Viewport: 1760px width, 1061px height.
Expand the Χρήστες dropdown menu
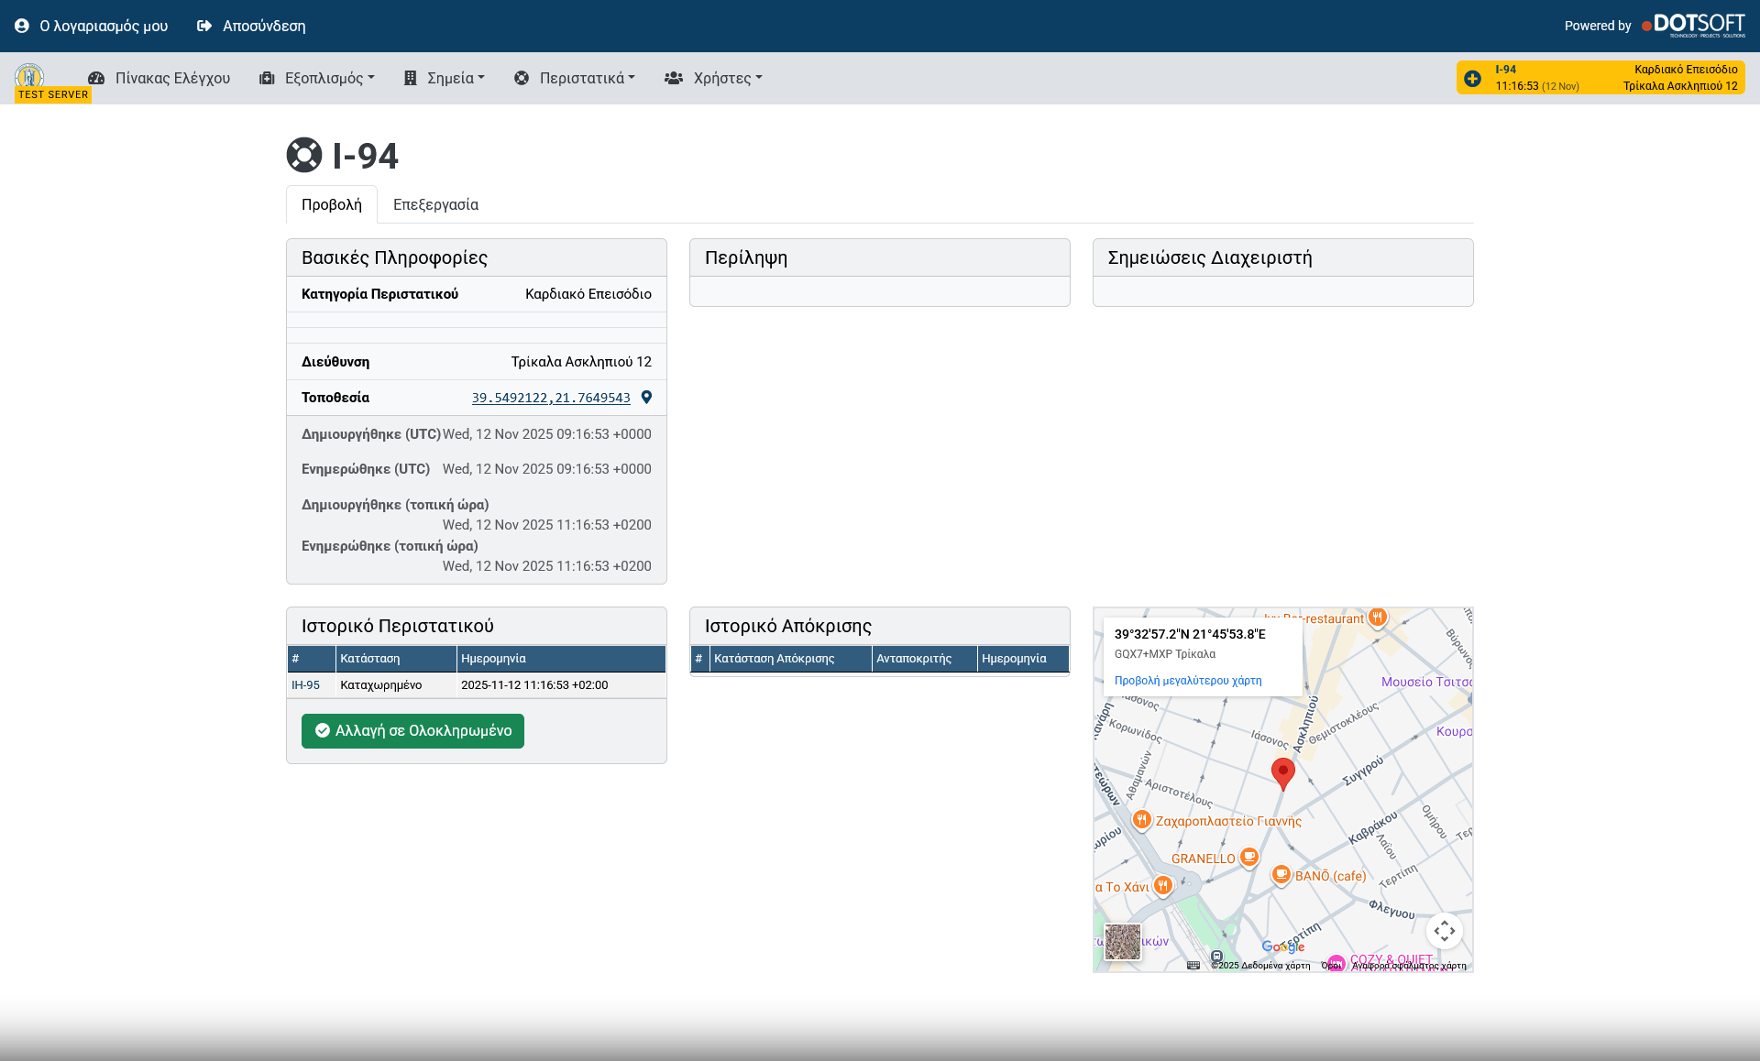[x=713, y=78]
